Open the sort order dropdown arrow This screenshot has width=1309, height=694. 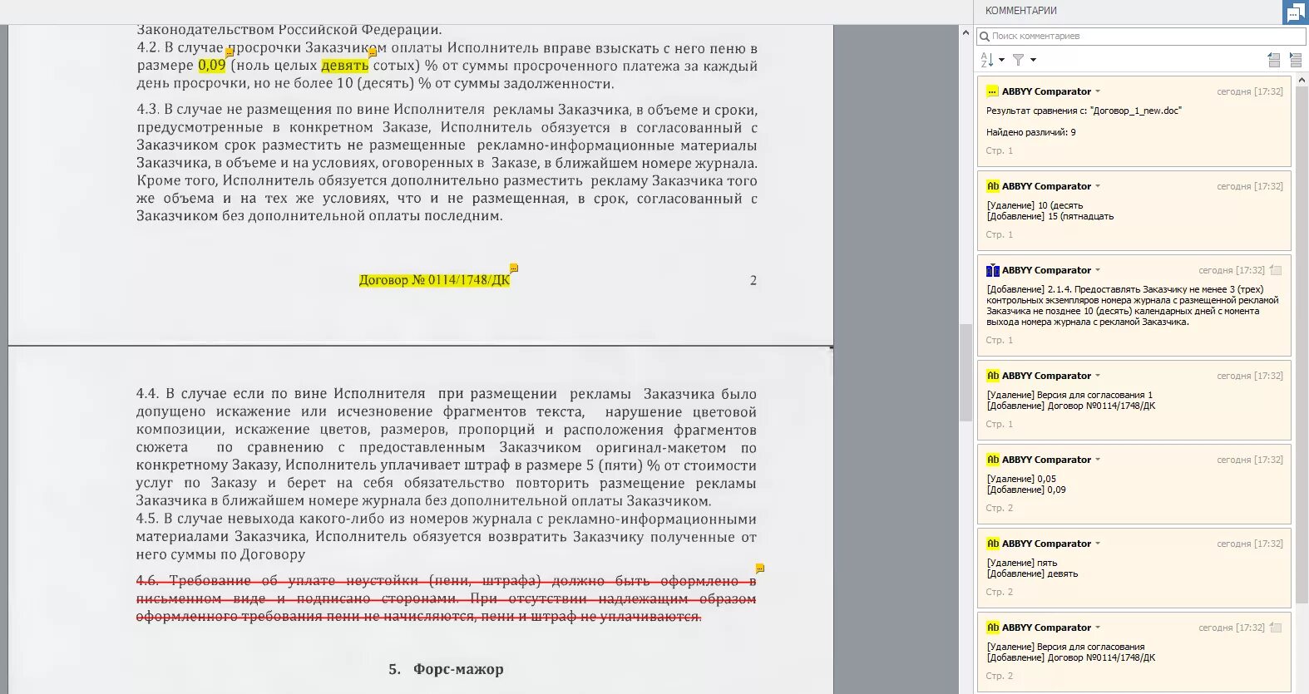tap(1001, 60)
